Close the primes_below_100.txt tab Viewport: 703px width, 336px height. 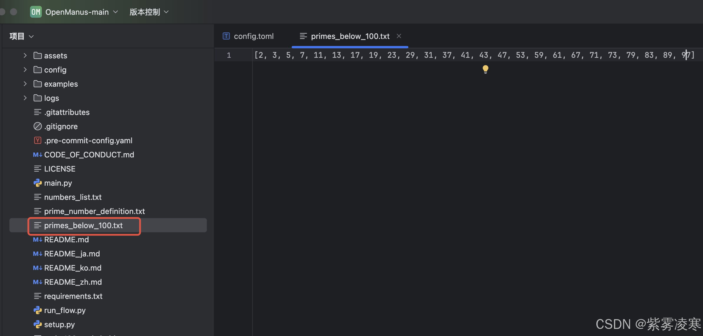399,36
